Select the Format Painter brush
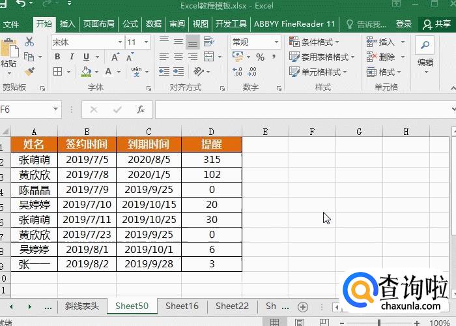This screenshot has width=456, height=326. [29, 70]
